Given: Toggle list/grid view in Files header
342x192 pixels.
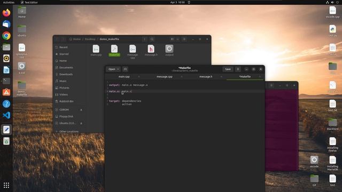Looking at the screenshot, I should [x=172, y=39].
